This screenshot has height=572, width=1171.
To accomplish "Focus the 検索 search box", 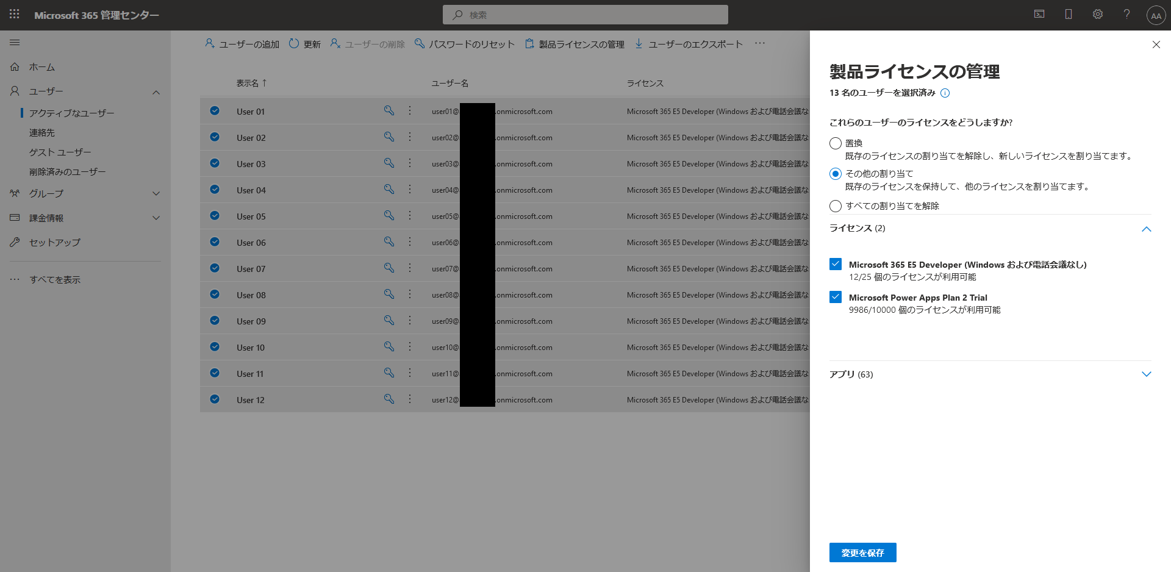I will (x=585, y=15).
